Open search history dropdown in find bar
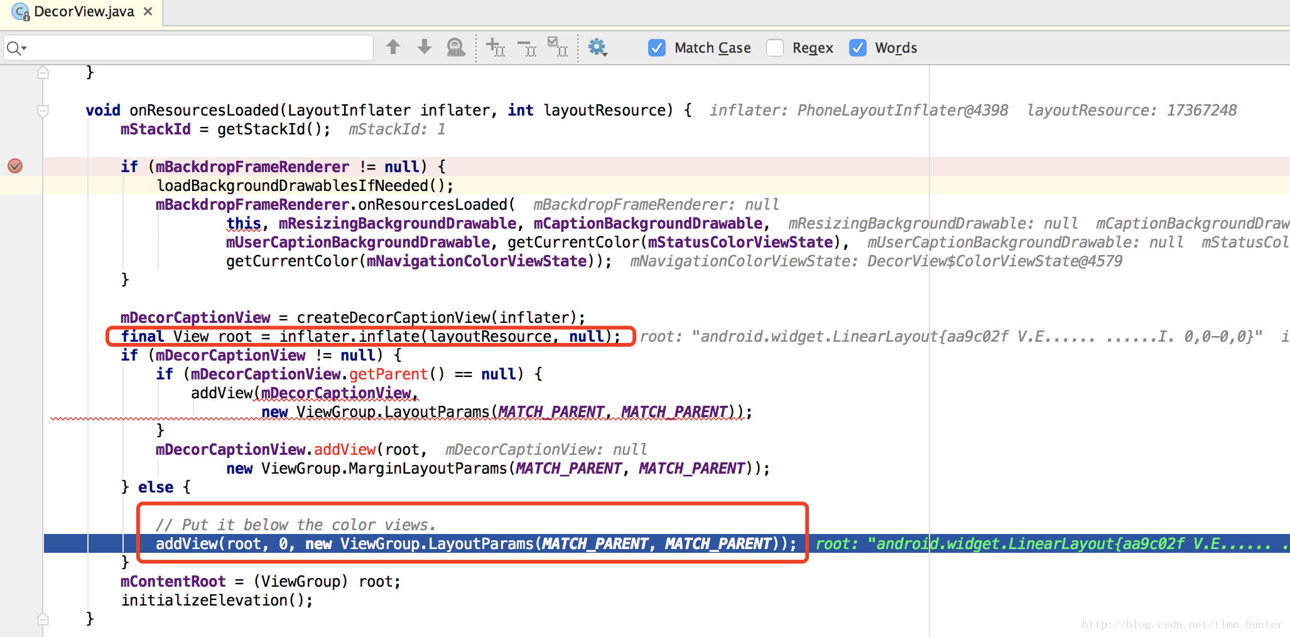1290x637 pixels. 17,48
